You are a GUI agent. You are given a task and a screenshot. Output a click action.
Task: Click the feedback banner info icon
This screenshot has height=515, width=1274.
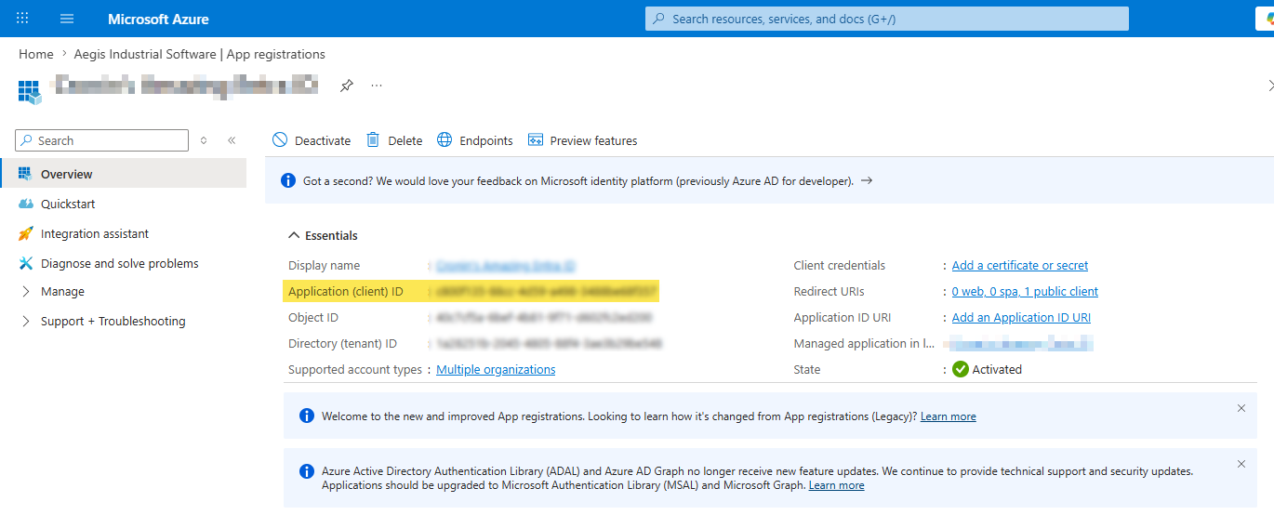(x=288, y=180)
